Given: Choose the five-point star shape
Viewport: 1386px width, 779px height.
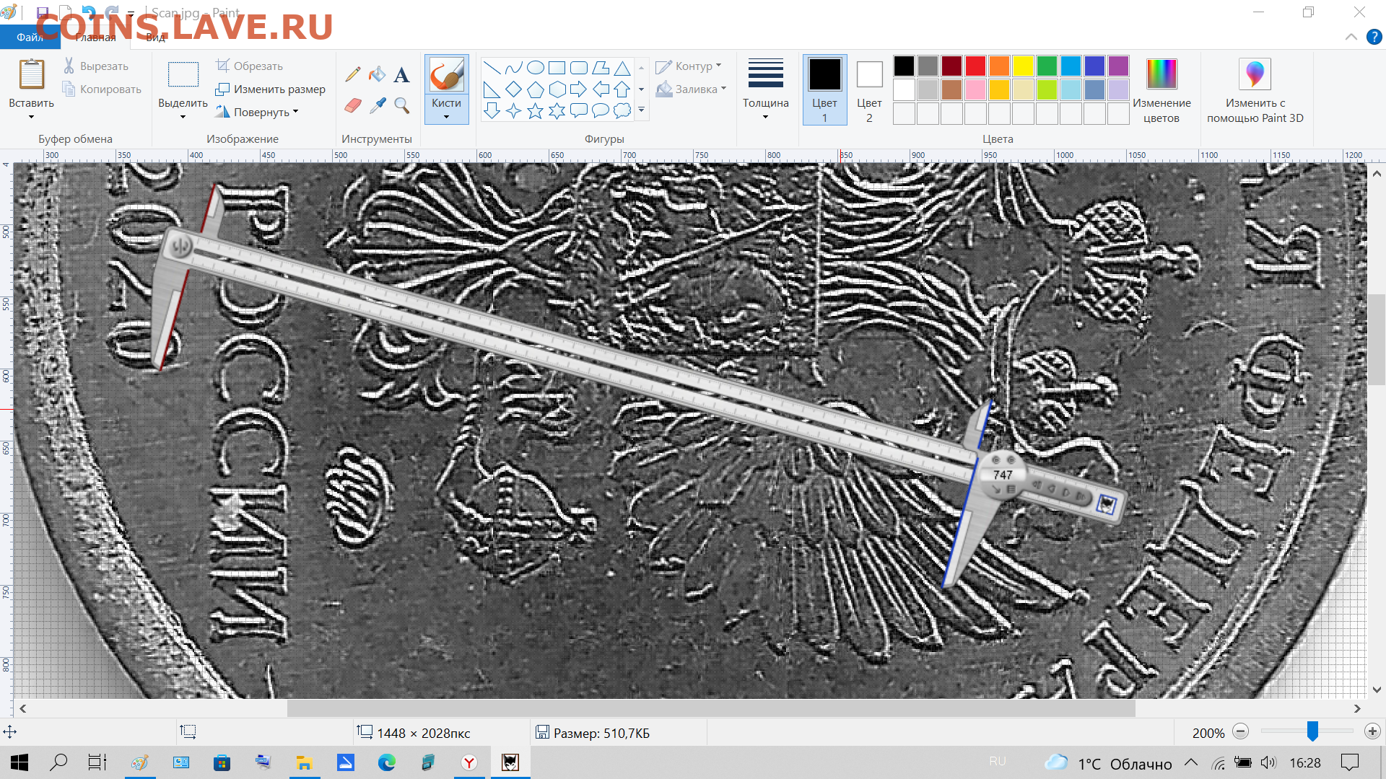Looking at the screenshot, I should [535, 110].
